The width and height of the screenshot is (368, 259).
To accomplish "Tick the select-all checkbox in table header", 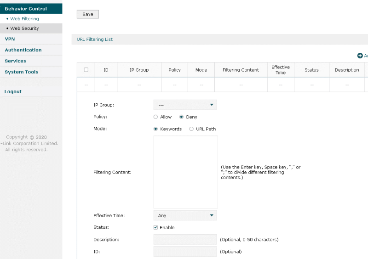I will (x=86, y=70).
